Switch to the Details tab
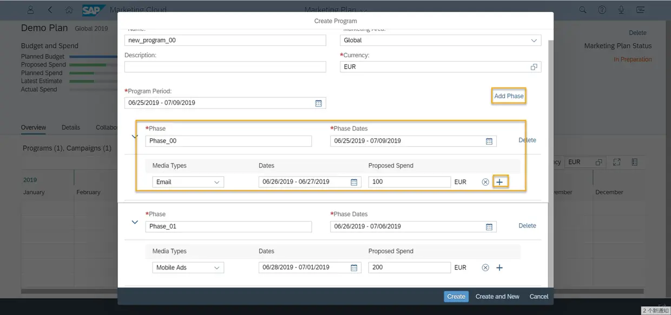This screenshot has height=315, width=671. pyautogui.click(x=71, y=128)
